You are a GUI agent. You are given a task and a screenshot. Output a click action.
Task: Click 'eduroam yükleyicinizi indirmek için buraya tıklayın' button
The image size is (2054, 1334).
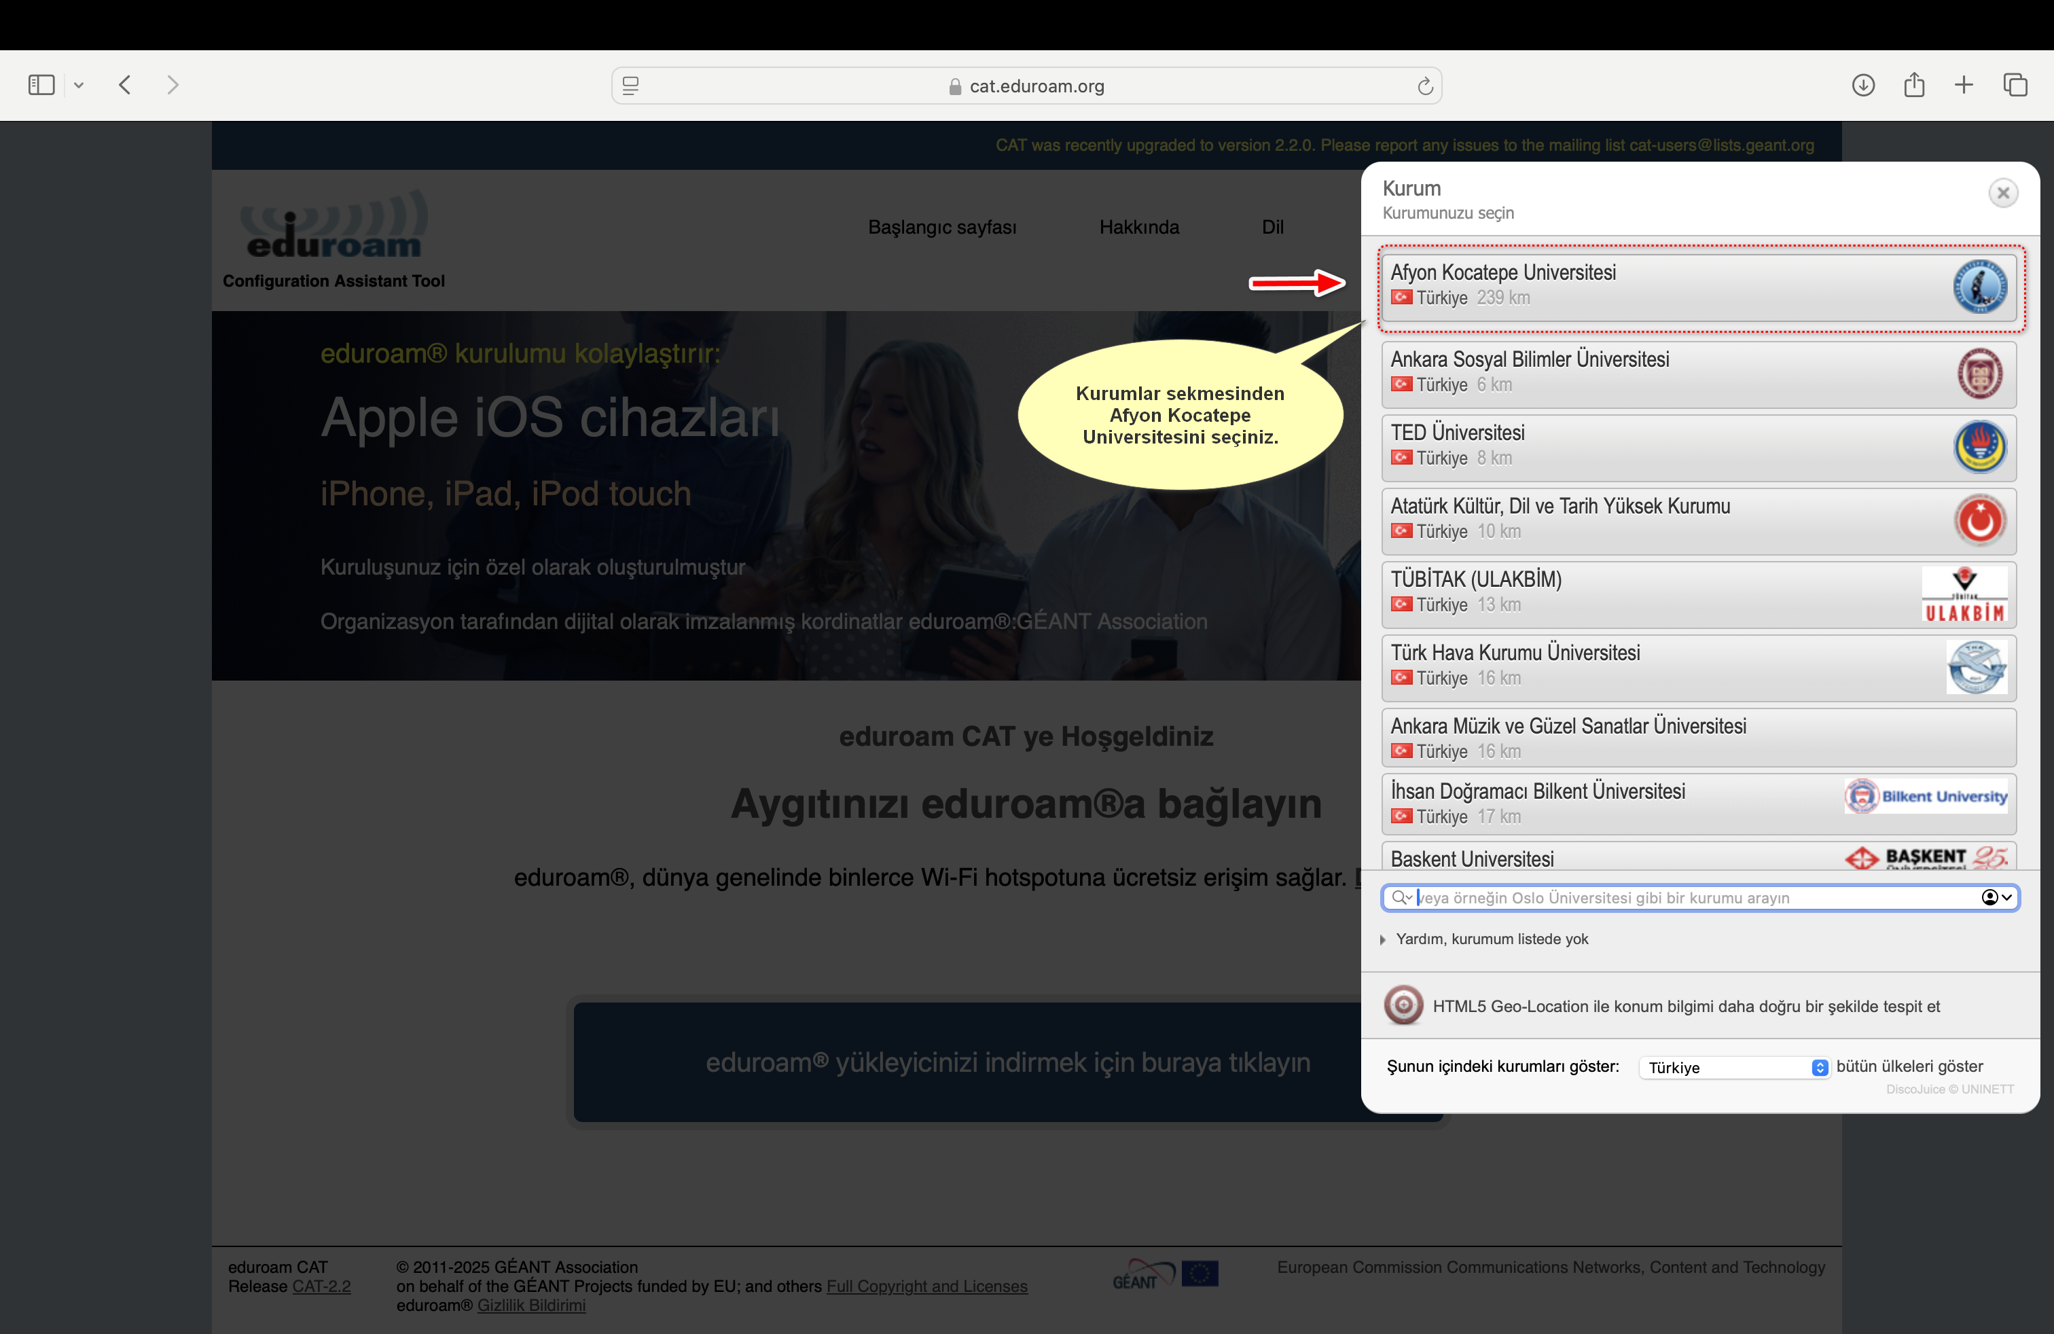point(1008,1062)
